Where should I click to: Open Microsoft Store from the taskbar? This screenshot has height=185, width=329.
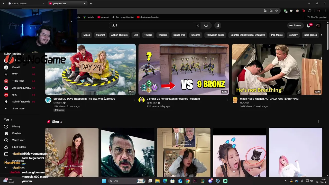[172, 181]
